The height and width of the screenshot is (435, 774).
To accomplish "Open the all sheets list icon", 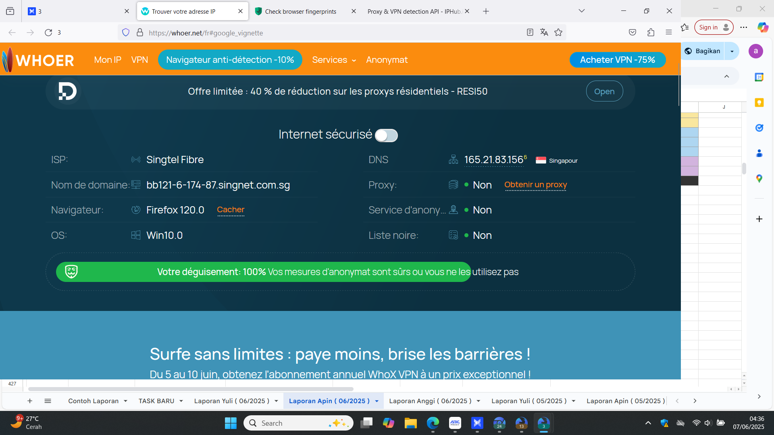I will point(48,401).
